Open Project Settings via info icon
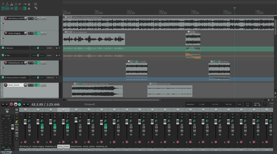The height and width of the screenshot is (154, 277). coord(16,4)
